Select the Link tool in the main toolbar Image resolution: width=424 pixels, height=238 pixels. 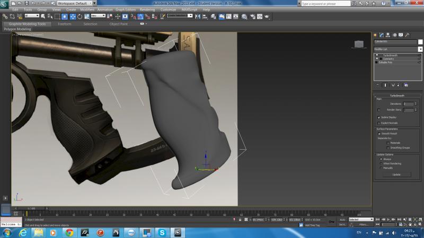click(x=5, y=16)
